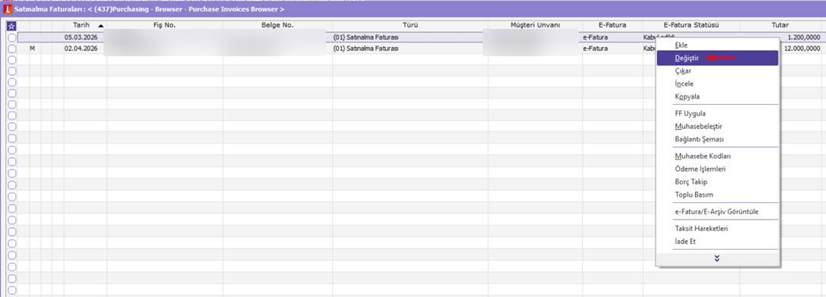The height and width of the screenshot is (297, 826).
Task: Open e-Fatura/E-Arşiv Görüntüle menu entry
Action: coord(717,212)
